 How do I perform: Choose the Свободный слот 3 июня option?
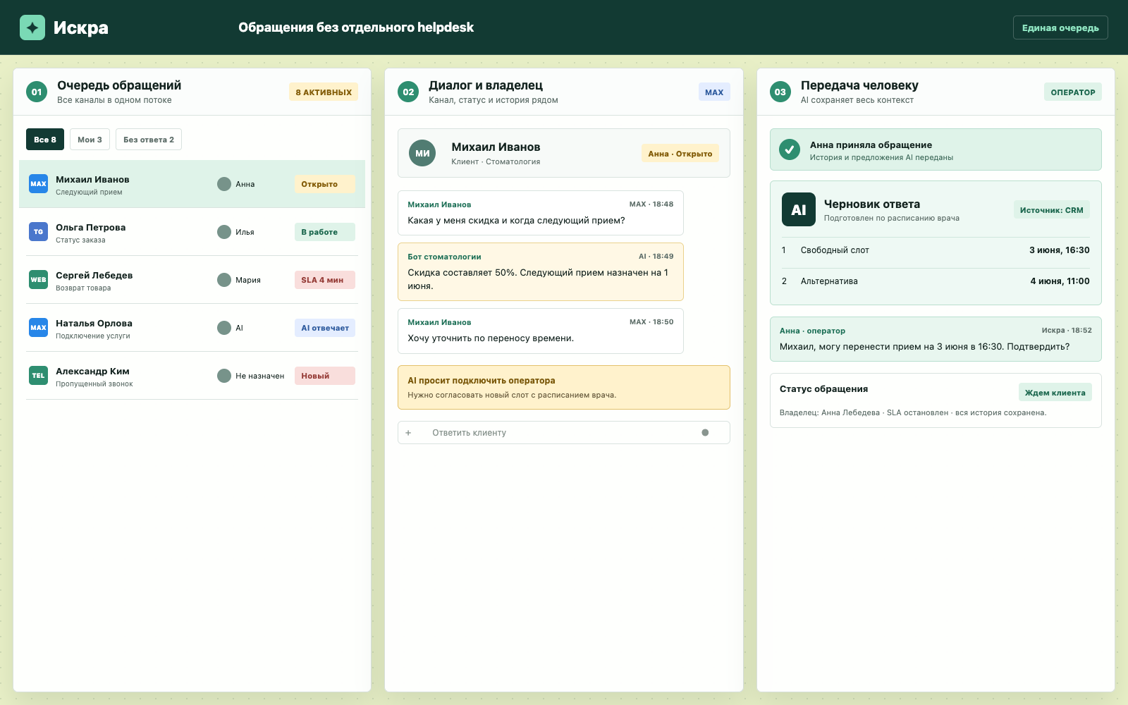tap(936, 250)
